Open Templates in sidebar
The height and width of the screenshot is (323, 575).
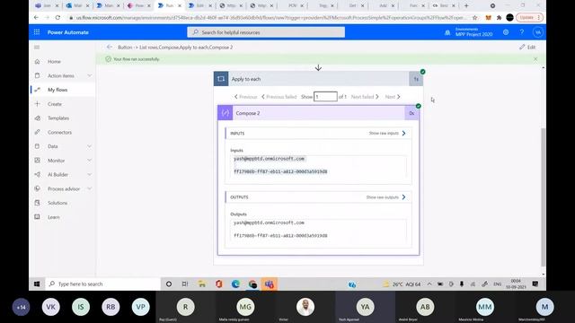tap(58, 118)
